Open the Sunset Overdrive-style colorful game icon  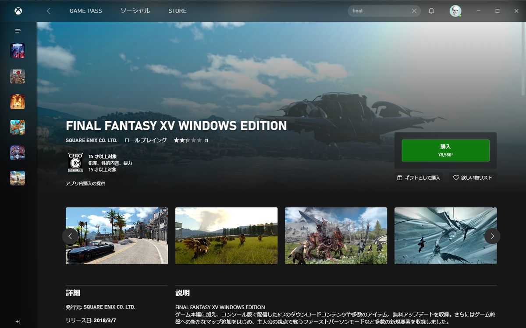point(18,127)
